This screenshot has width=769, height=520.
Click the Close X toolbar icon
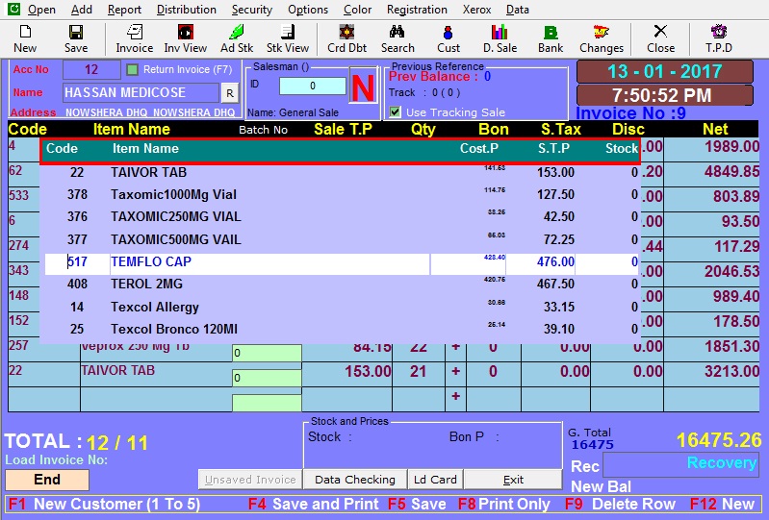coord(660,38)
